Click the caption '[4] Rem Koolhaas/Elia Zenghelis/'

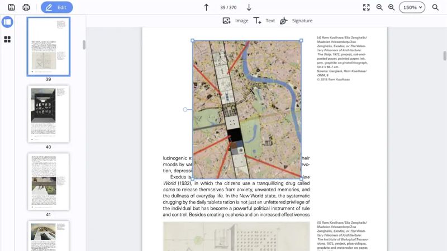(x=342, y=37)
